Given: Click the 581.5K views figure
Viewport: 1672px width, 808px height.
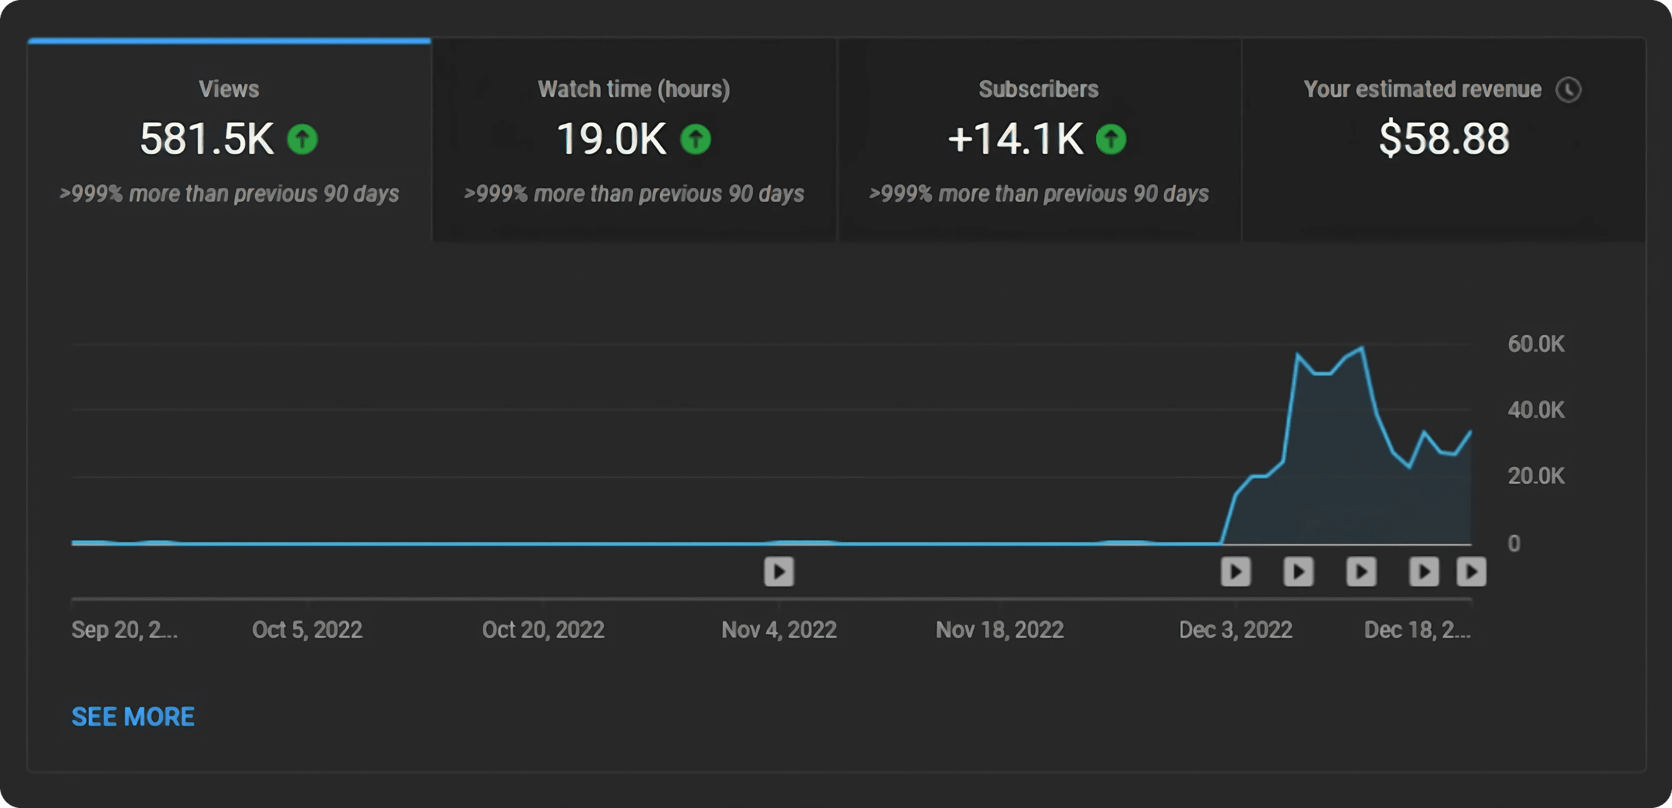Looking at the screenshot, I should point(207,139).
